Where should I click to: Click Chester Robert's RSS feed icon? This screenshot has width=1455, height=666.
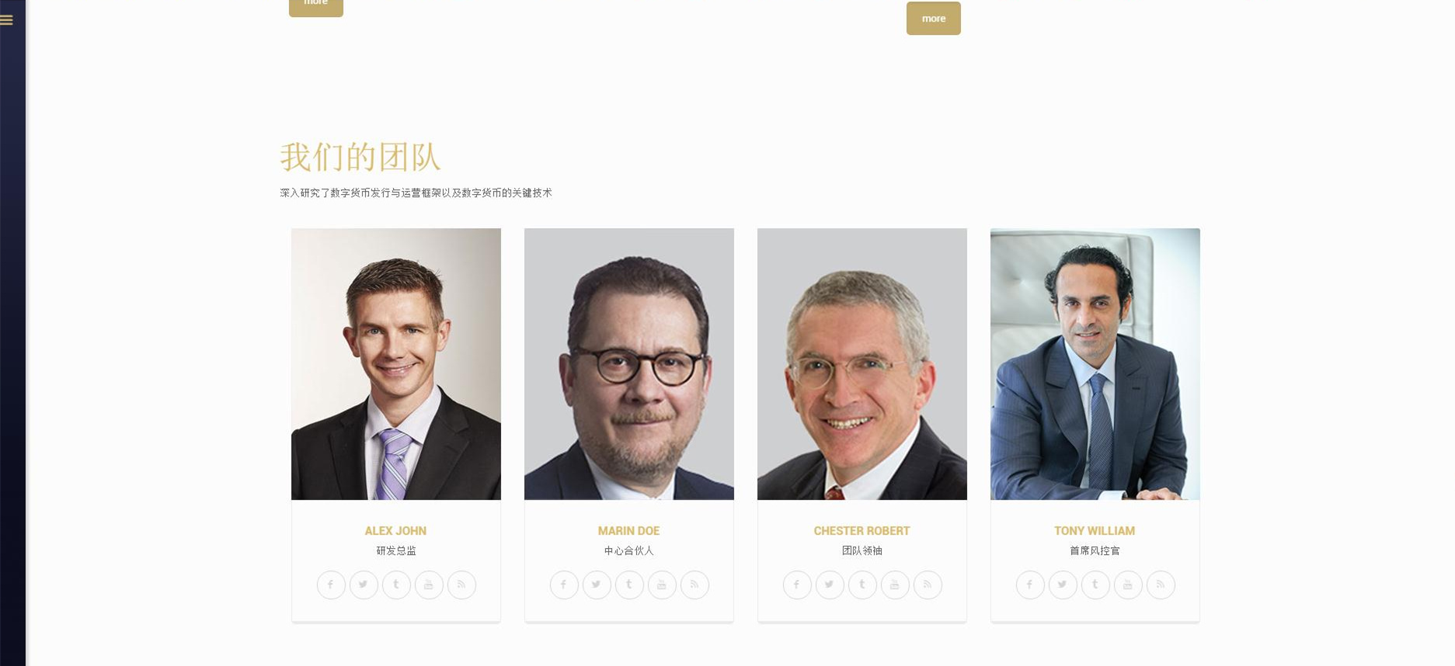tap(928, 584)
